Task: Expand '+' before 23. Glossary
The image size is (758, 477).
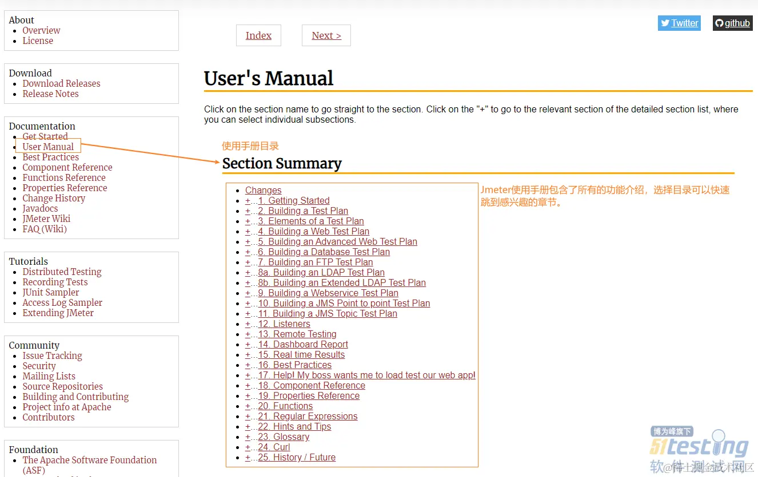Action: tap(248, 437)
